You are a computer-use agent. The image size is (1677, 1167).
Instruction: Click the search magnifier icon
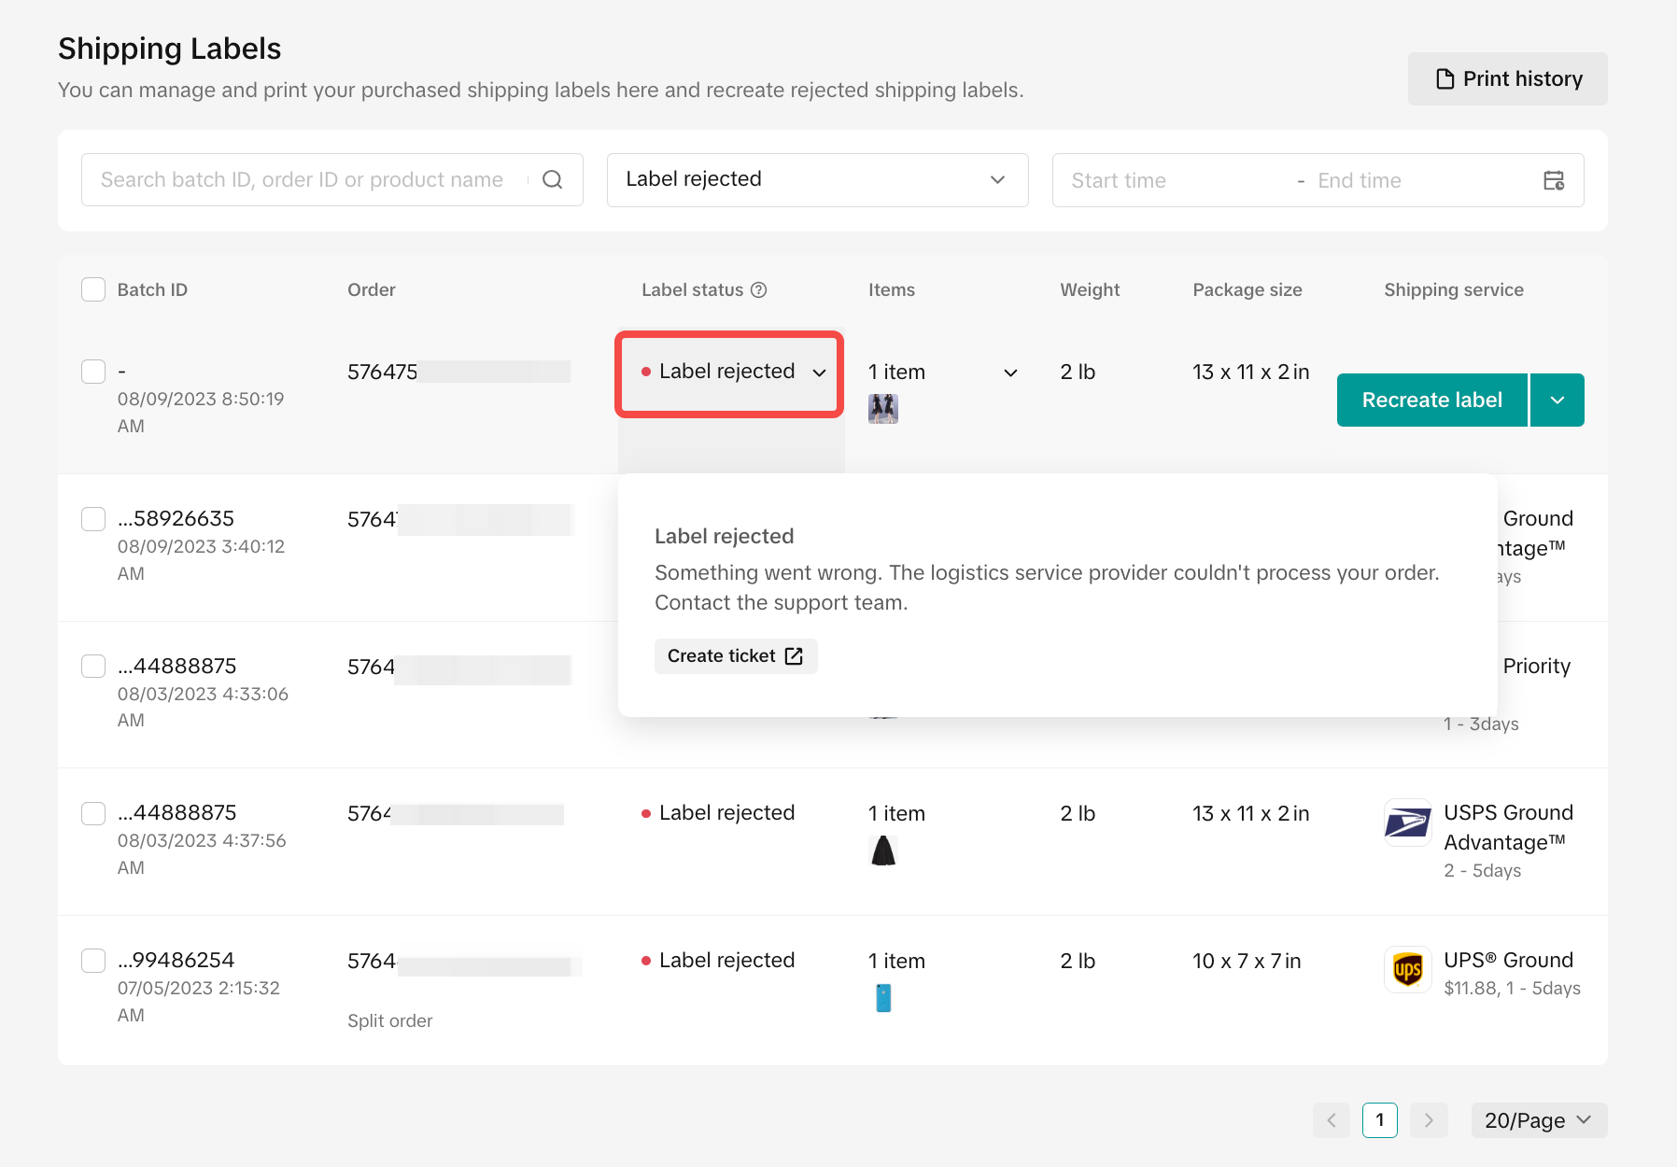(553, 180)
